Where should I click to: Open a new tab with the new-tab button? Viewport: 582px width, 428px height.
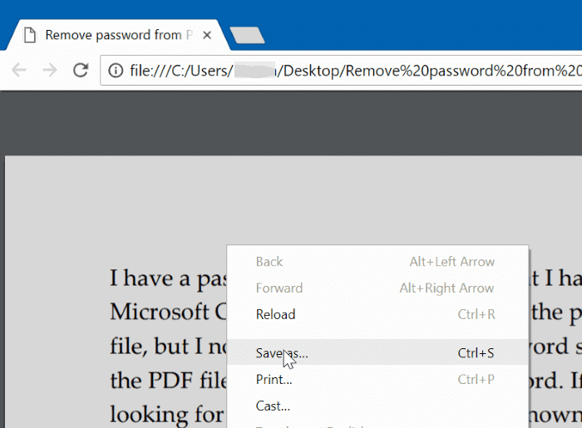coord(247,35)
